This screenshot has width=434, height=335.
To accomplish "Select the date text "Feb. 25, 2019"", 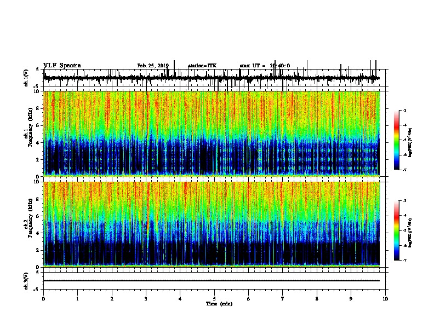I will click(153, 66).
